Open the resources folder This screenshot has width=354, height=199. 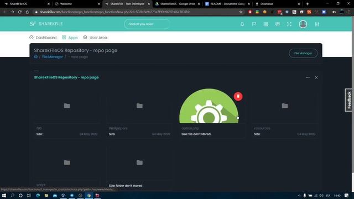tap(285, 106)
